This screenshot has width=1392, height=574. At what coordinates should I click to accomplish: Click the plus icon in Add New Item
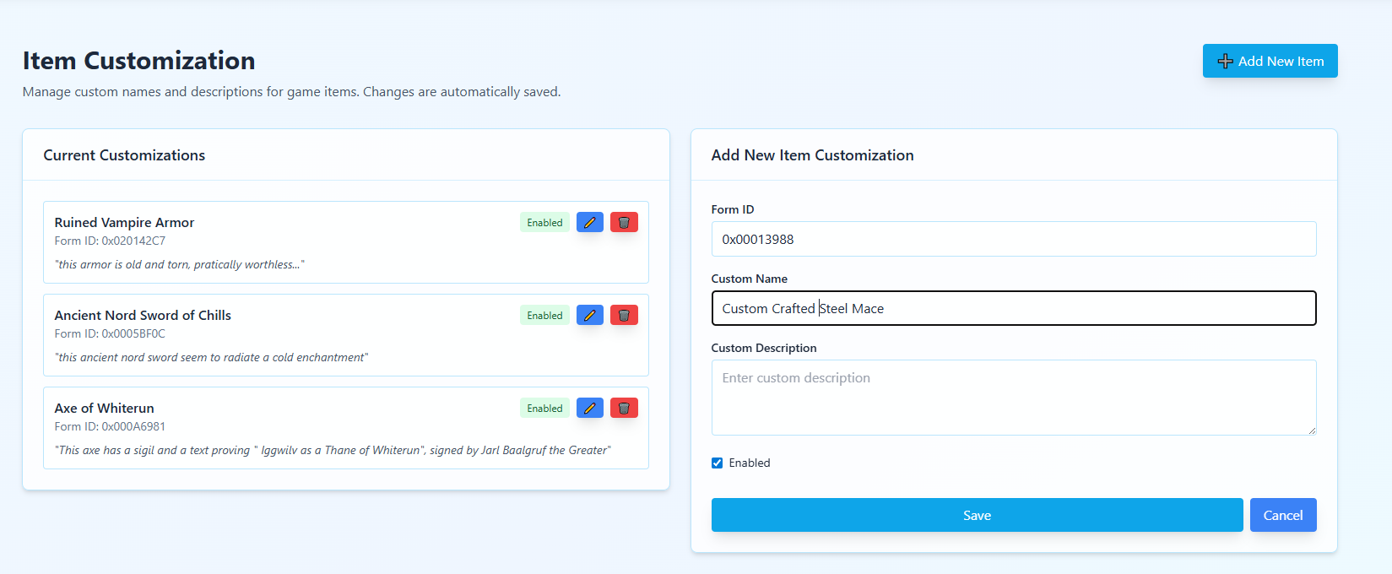[1225, 62]
